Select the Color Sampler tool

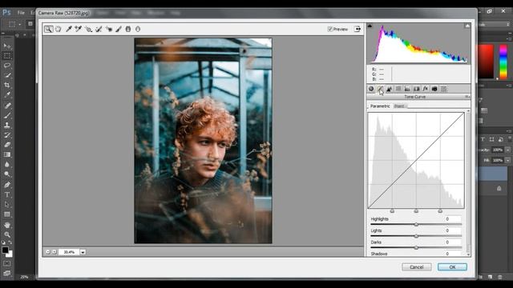pos(79,29)
